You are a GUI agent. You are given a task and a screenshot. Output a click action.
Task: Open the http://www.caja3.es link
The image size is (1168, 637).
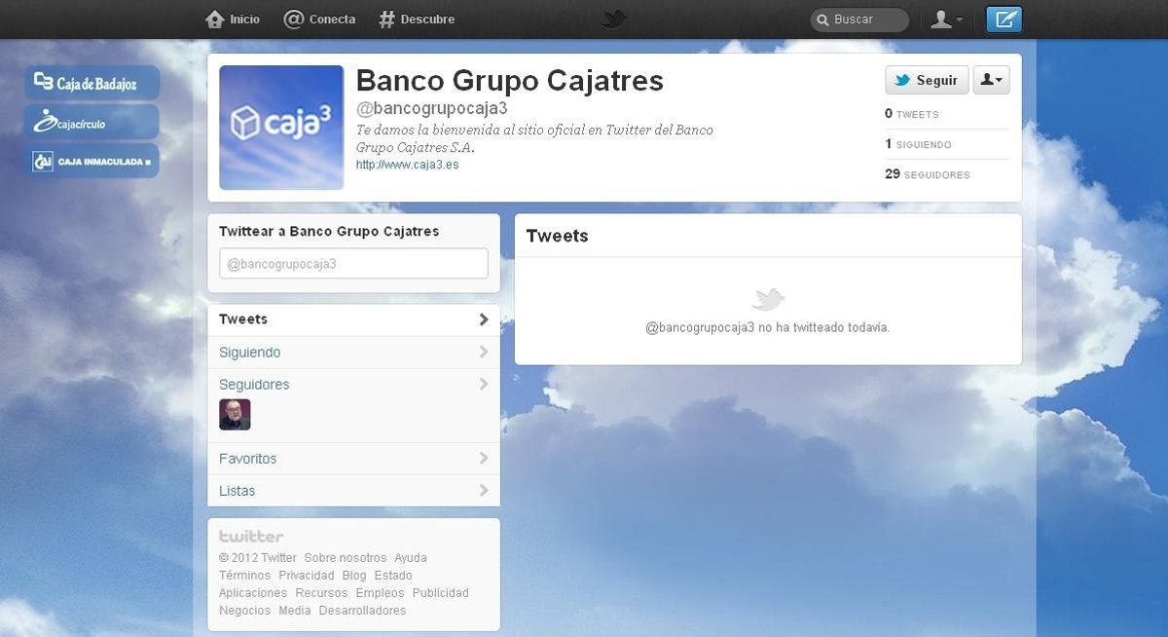tap(407, 165)
